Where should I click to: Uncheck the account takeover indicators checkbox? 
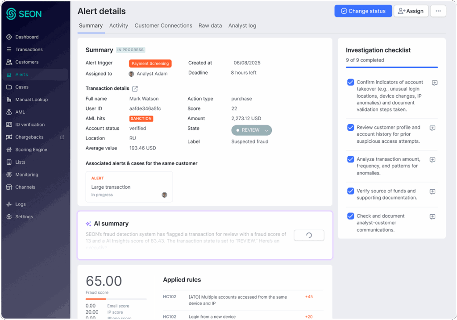pos(350,82)
